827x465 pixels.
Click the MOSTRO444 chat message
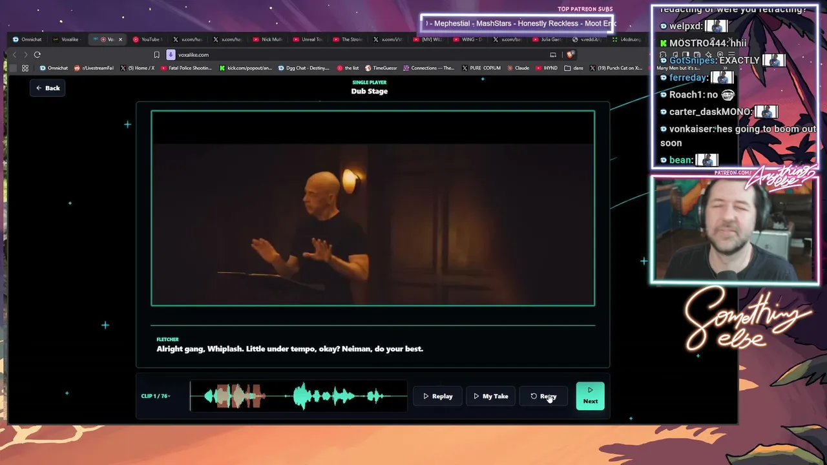point(703,43)
